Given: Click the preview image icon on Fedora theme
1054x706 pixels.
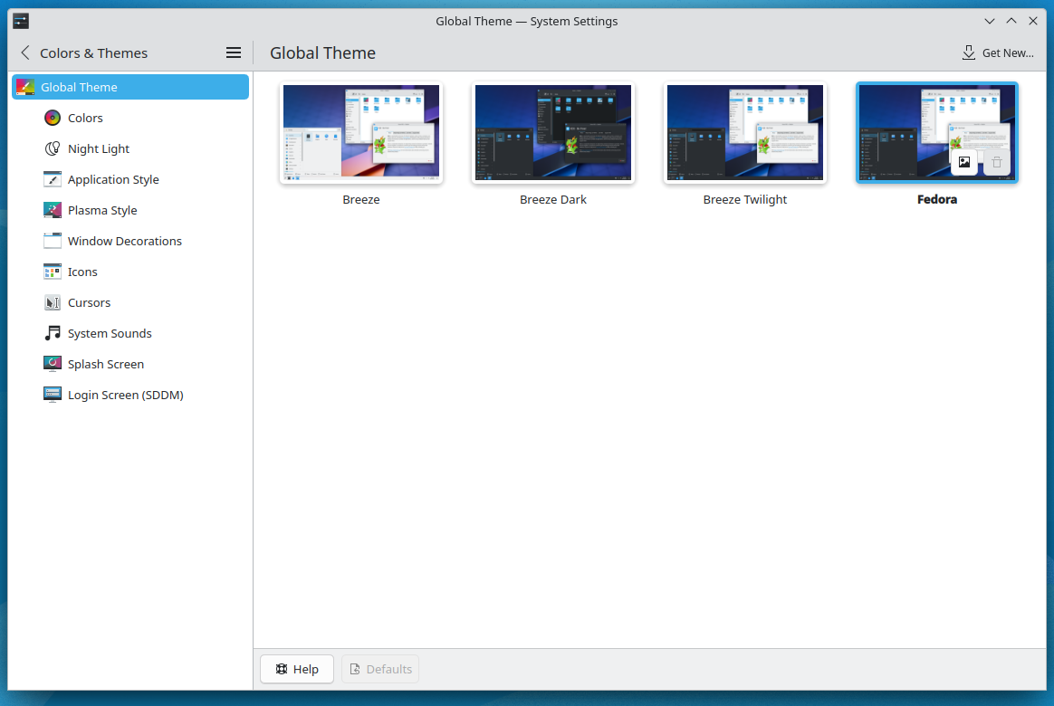Looking at the screenshot, I should pyautogui.click(x=964, y=162).
